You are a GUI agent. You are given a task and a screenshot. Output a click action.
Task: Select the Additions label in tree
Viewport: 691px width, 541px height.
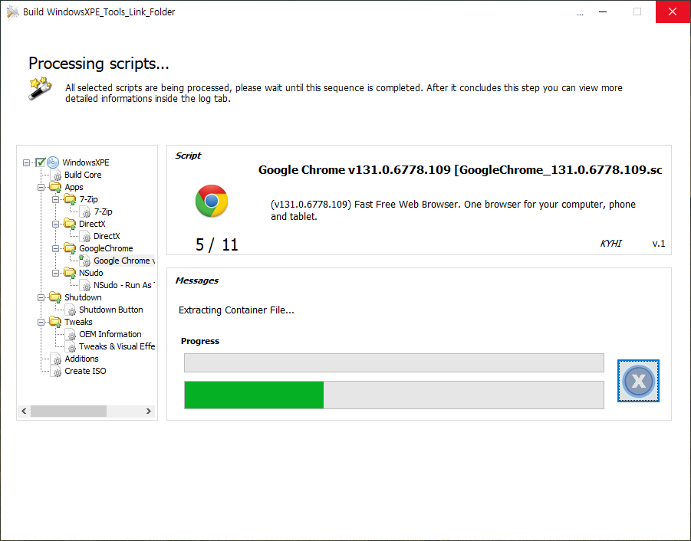coord(81,359)
